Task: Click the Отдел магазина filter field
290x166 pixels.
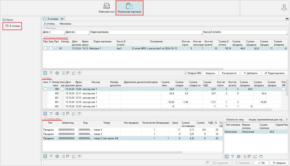Action: pyautogui.click(x=155, y=32)
